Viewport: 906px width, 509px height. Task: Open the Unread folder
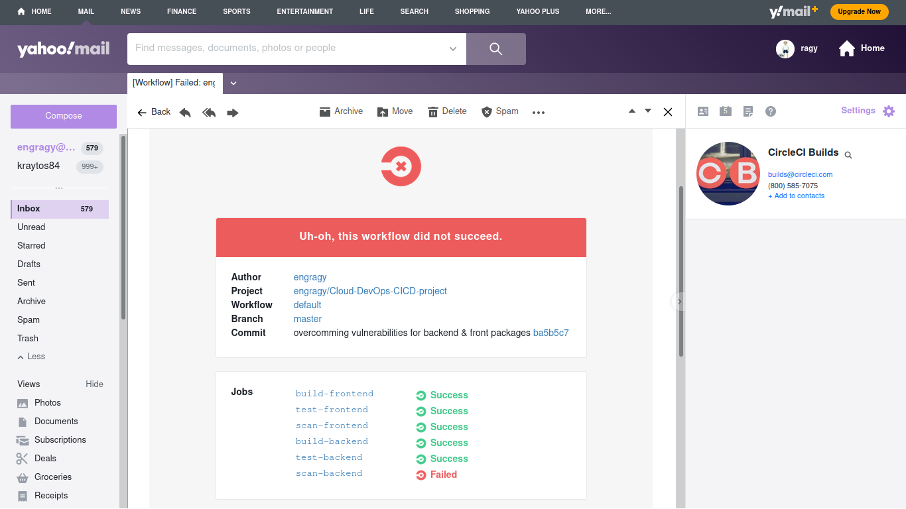tap(31, 227)
